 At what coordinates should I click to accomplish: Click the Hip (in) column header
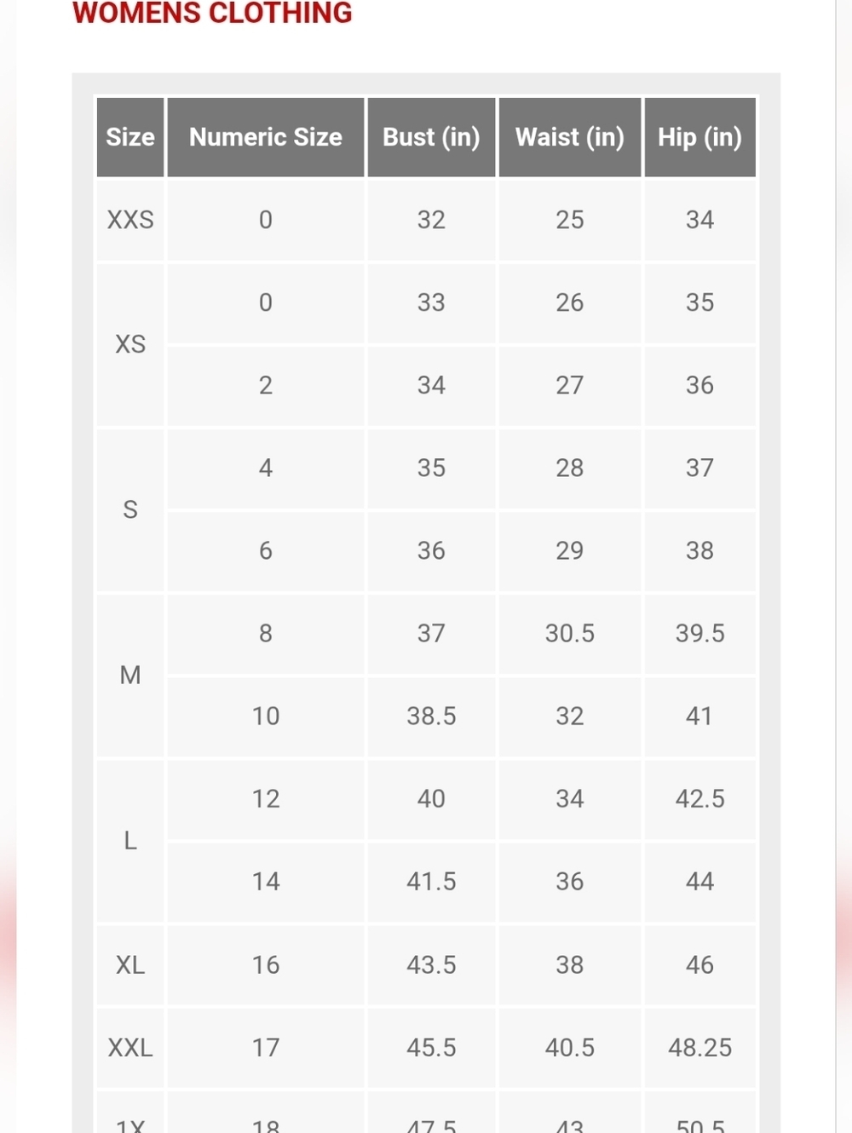700,137
